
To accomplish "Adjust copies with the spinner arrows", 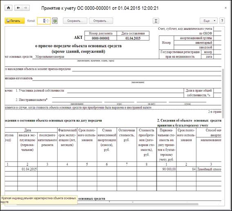I will 48,21.
